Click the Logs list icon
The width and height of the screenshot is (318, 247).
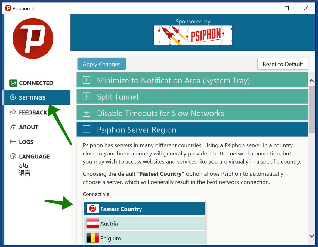coord(13,142)
